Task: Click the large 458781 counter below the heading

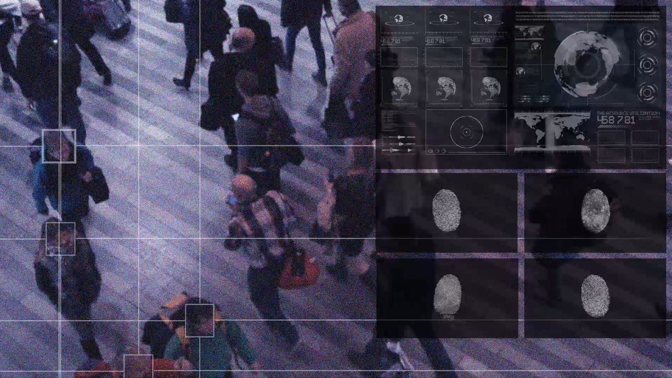Action: (616, 120)
